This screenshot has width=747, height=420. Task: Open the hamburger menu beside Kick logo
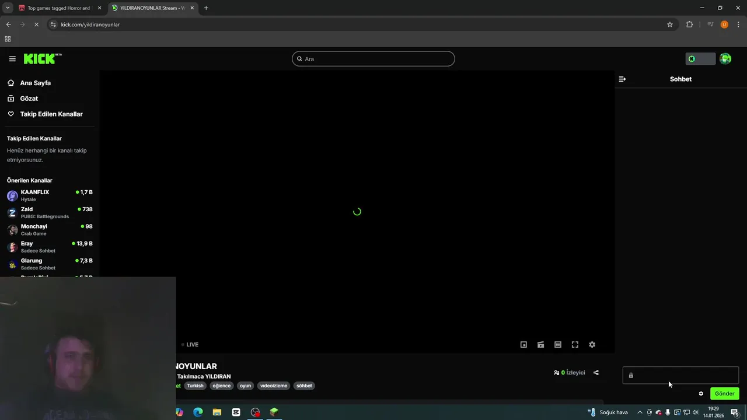[12, 59]
